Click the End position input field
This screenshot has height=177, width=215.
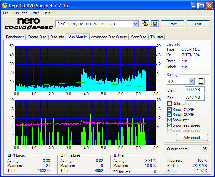tap(194, 97)
